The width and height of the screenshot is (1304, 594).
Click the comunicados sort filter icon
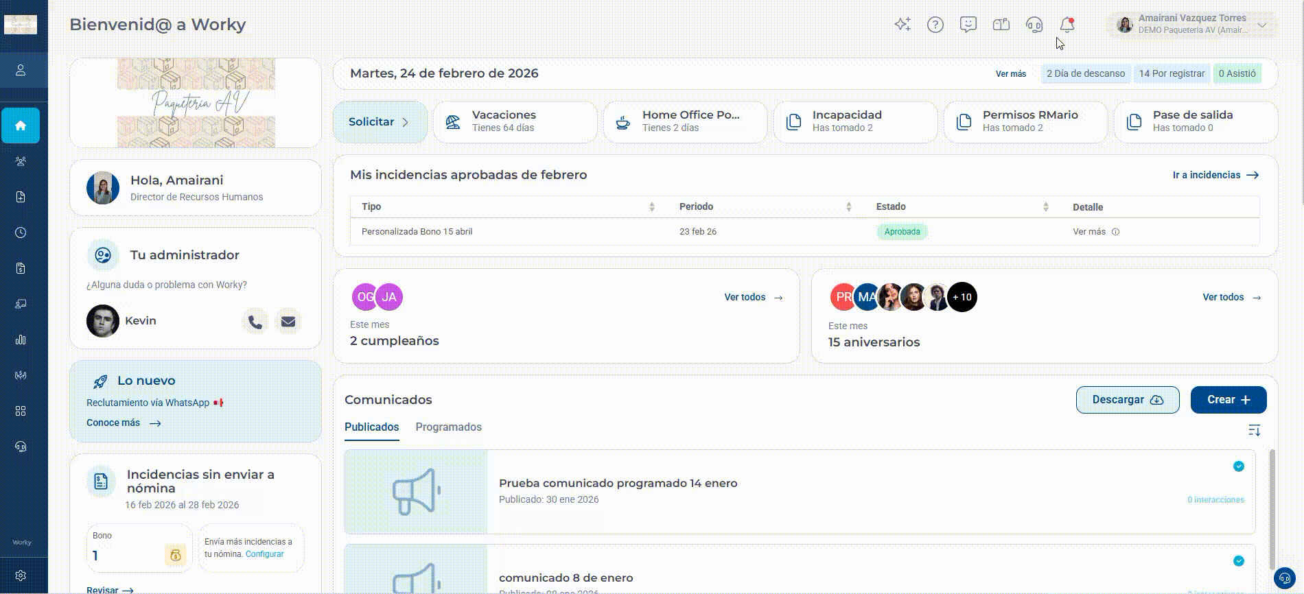coord(1254,430)
